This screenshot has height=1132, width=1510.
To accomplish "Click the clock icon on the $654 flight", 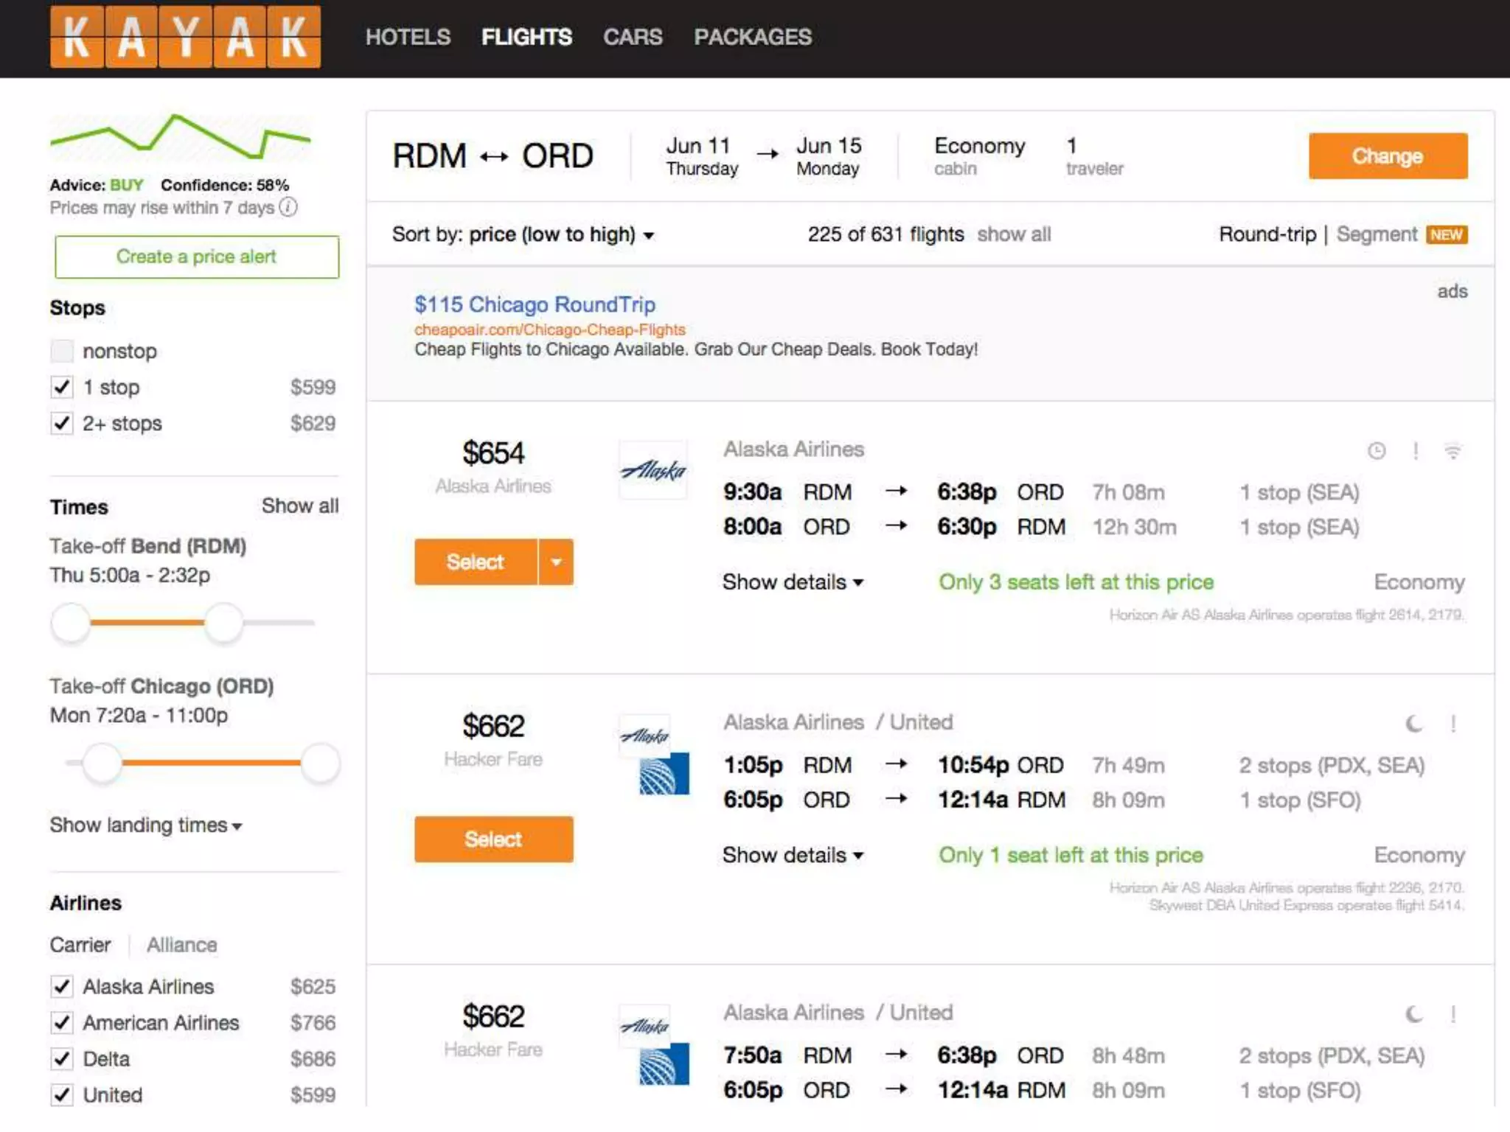I will pos(1377,451).
